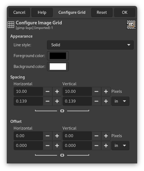The width and height of the screenshot is (144, 171).
Task: Decrease Spacing Vertical pixels value
Action: point(96,91)
